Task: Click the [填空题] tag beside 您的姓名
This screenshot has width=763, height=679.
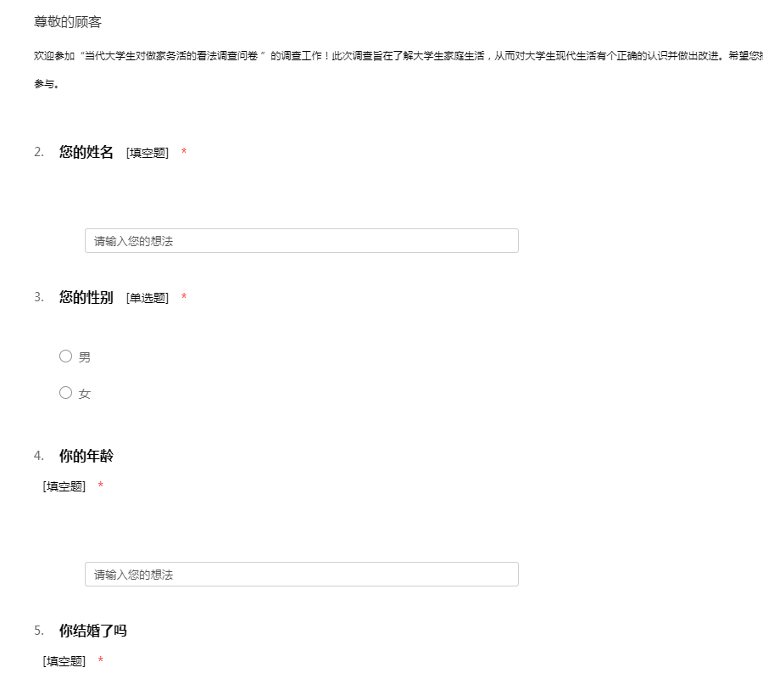Action: coord(148,153)
